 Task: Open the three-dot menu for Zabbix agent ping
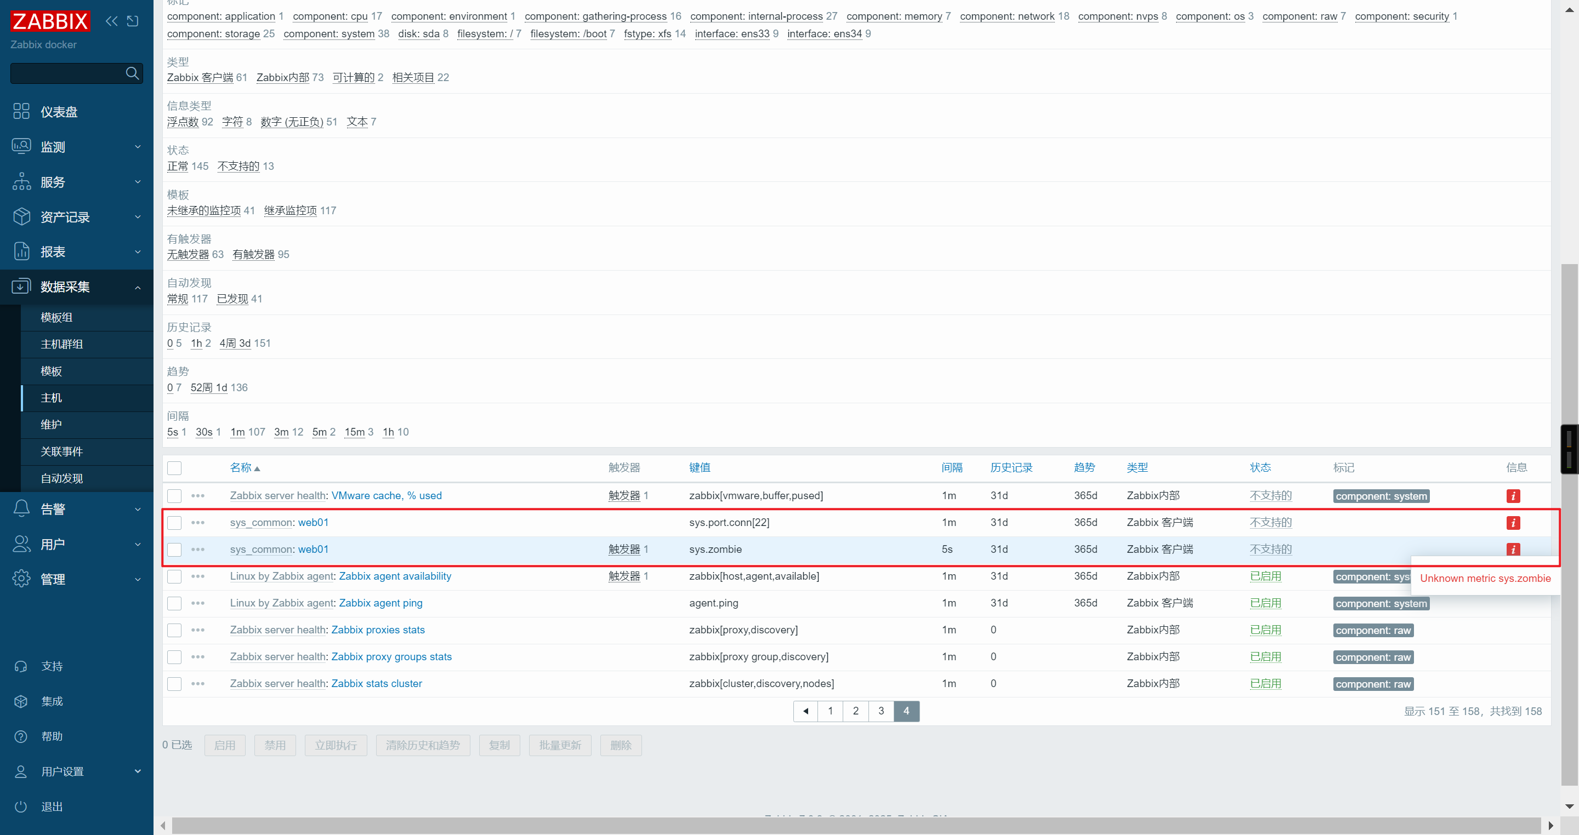(x=197, y=603)
